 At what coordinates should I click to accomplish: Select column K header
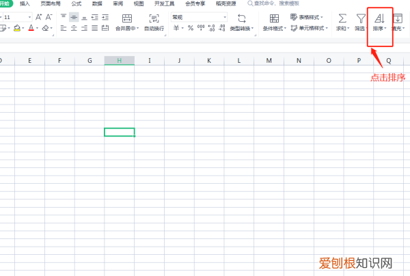coord(209,61)
